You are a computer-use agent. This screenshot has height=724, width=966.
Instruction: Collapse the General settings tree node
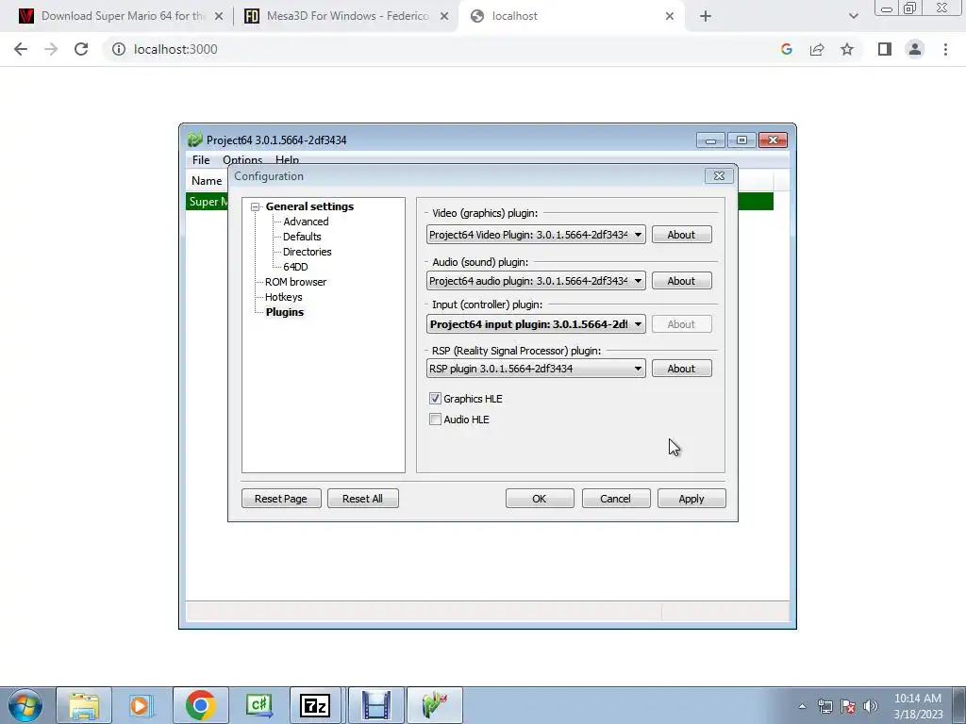(255, 206)
